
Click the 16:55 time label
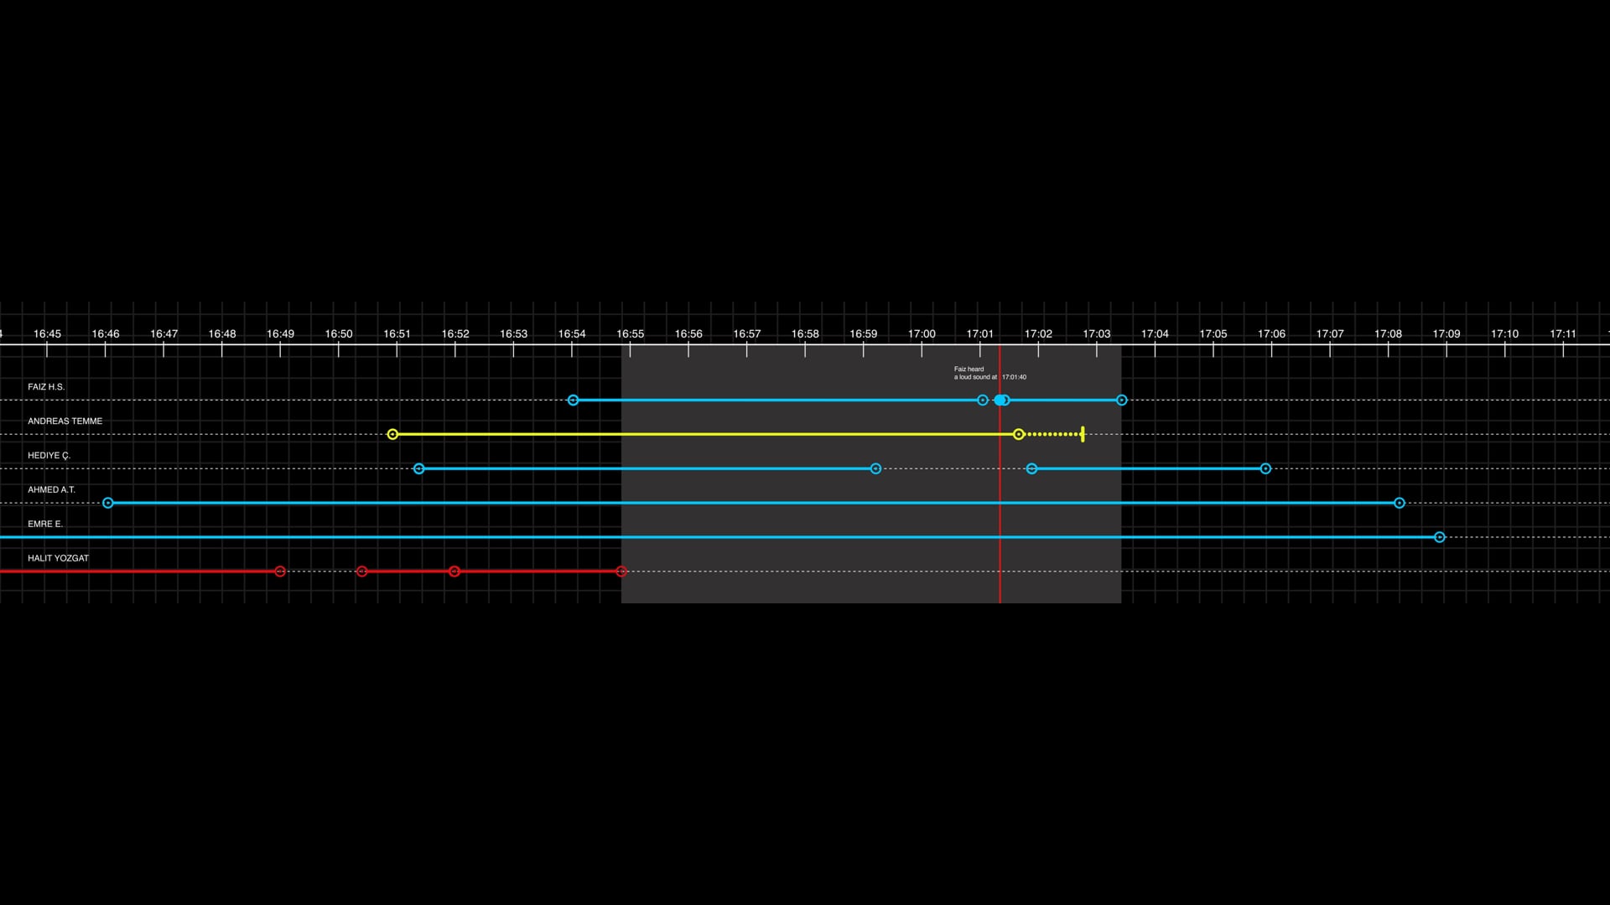click(631, 334)
